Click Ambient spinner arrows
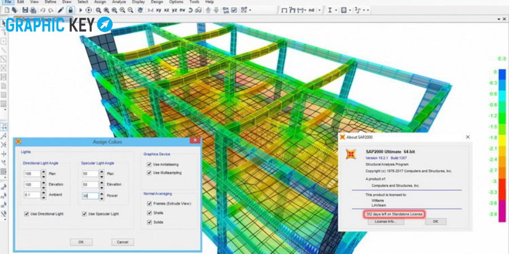The image size is (509, 254). [x=44, y=195]
